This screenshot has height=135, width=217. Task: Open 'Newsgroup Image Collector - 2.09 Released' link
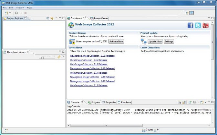click(x=92, y=68)
